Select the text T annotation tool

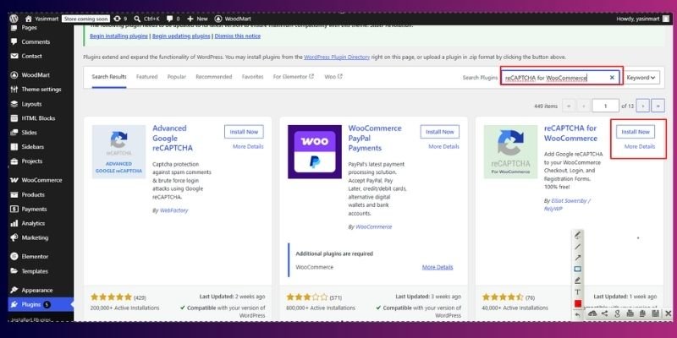(x=578, y=292)
